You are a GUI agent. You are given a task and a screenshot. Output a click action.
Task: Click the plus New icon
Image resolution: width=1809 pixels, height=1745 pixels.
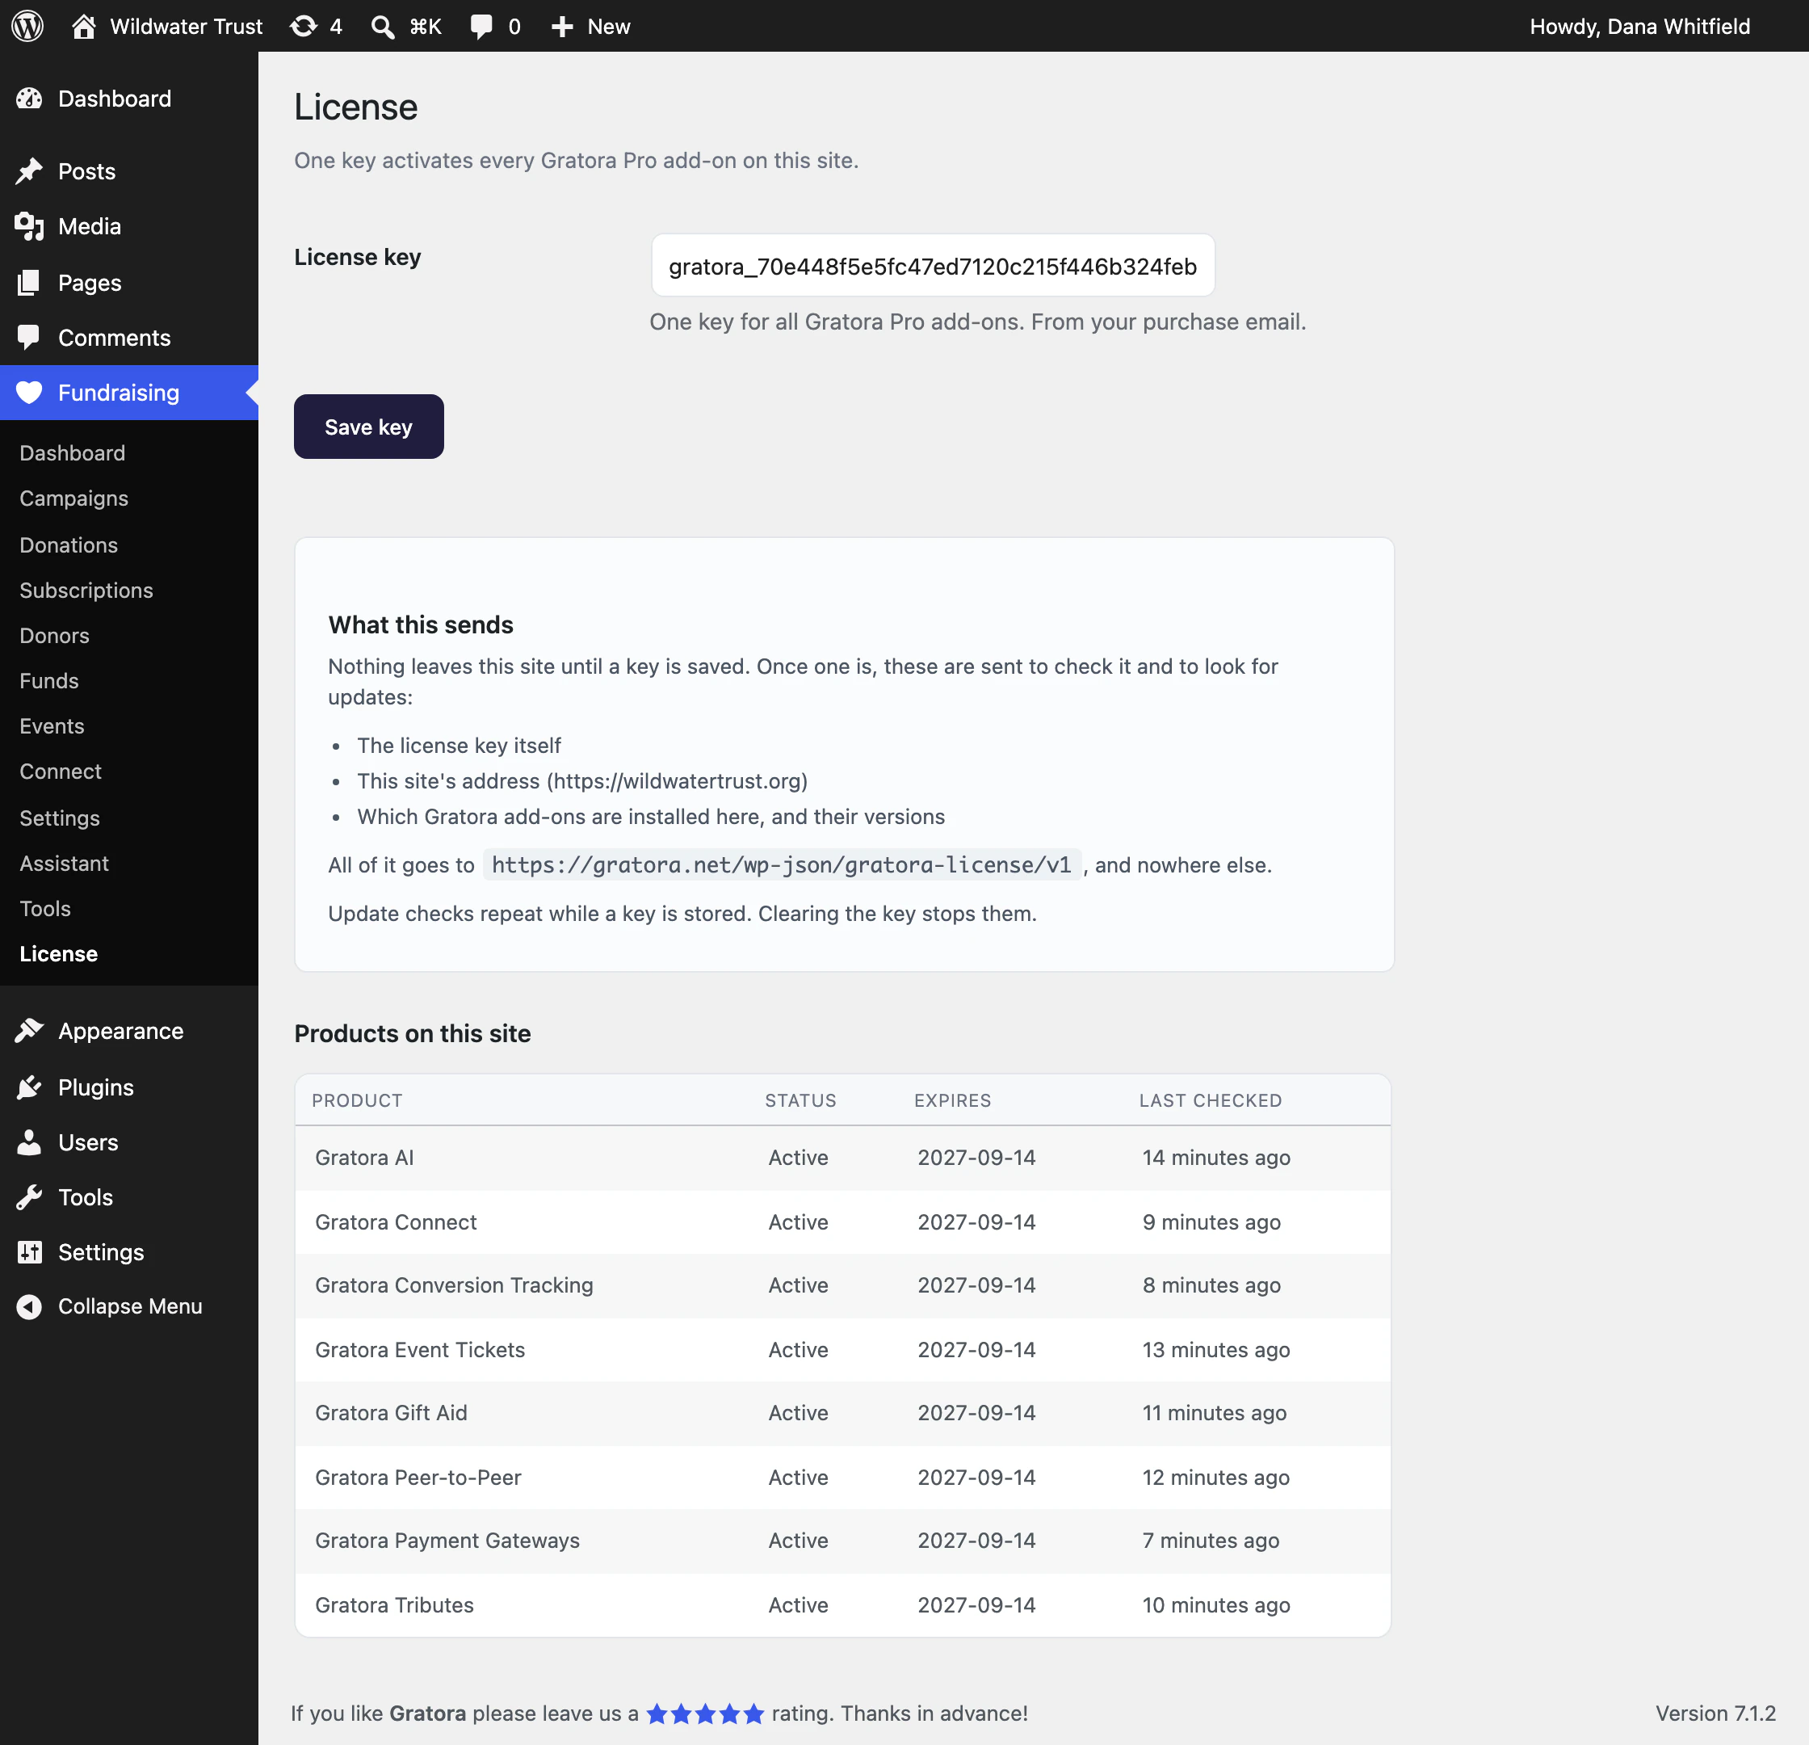coord(562,26)
